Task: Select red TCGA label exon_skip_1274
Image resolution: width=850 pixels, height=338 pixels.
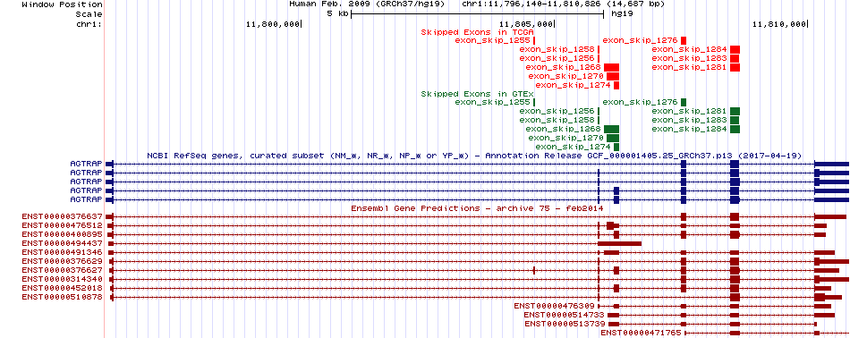Action: pos(573,85)
